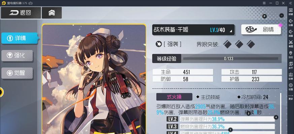
Task: Go to the home screen icon
Action: pyautogui.click(x=52, y=13)
